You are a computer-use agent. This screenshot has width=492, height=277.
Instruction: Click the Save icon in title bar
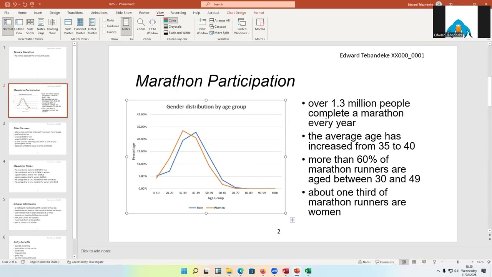pos(7,4)
